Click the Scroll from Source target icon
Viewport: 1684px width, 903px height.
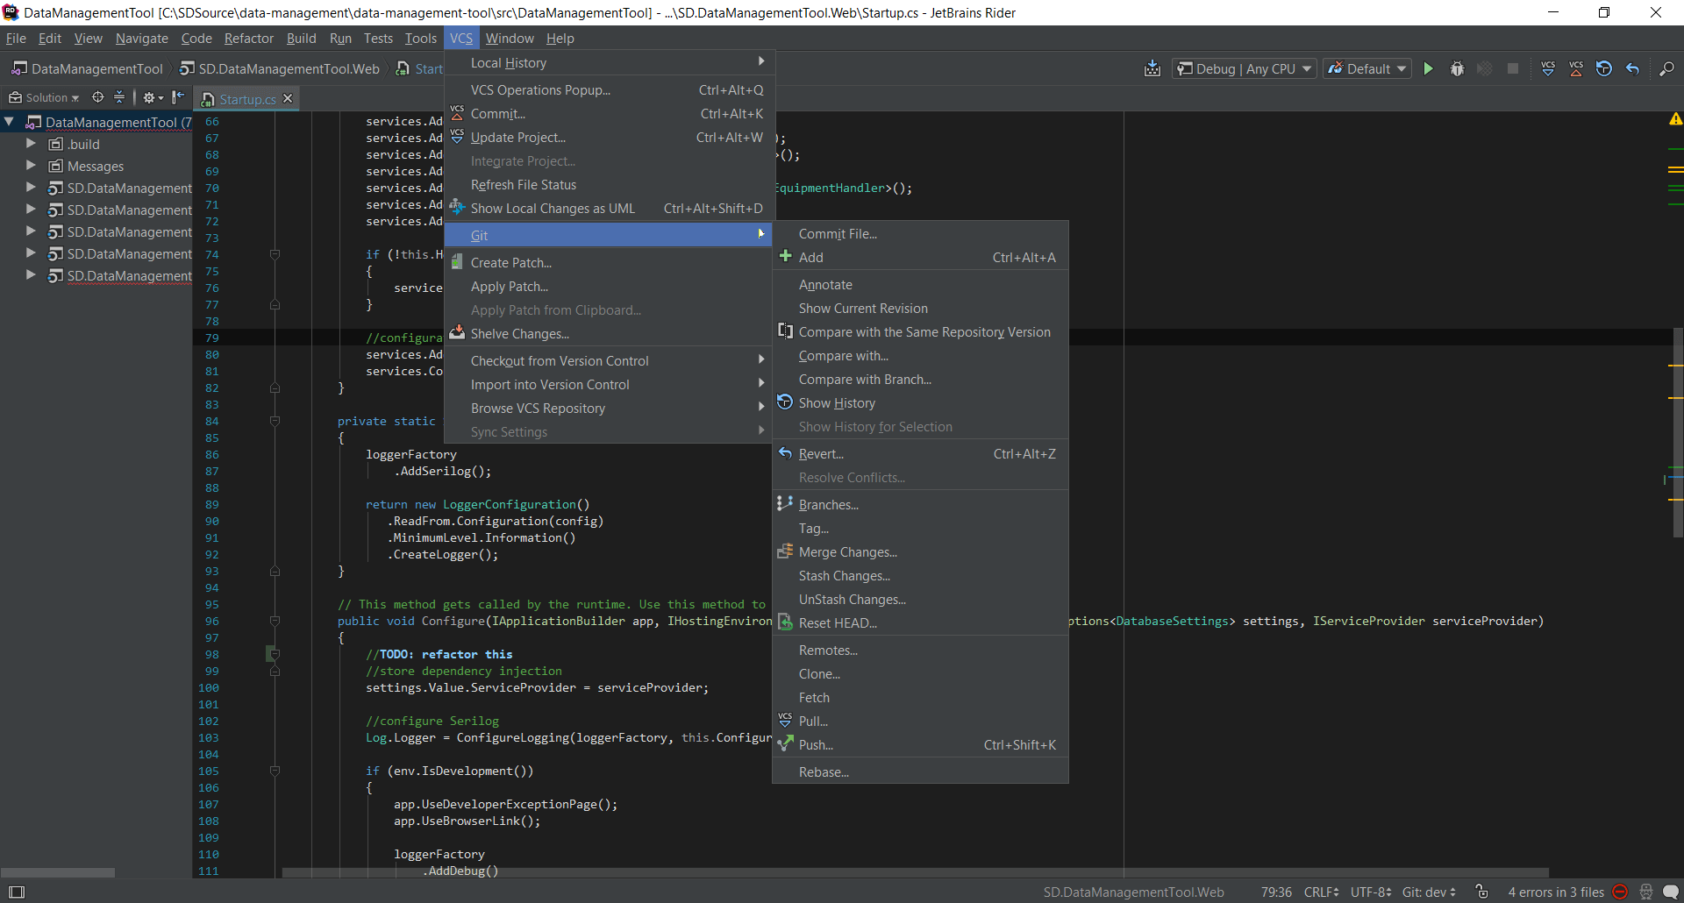pyautogui.click(x=97, y=97)
